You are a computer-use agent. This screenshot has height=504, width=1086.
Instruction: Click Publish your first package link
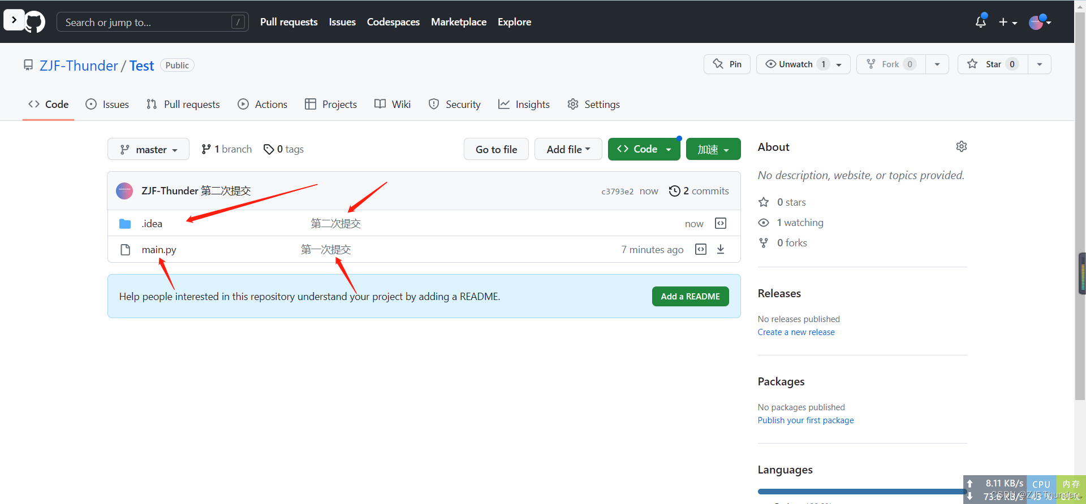[x=806, y=420]
